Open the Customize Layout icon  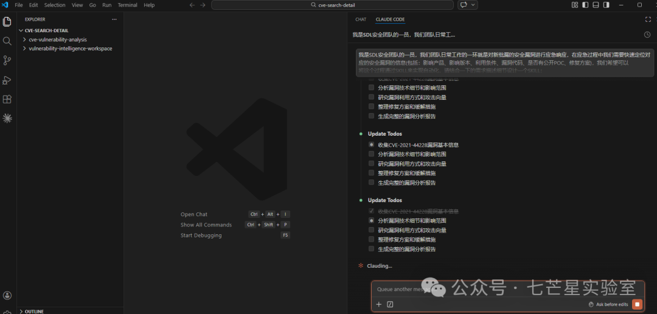(574, 5)
